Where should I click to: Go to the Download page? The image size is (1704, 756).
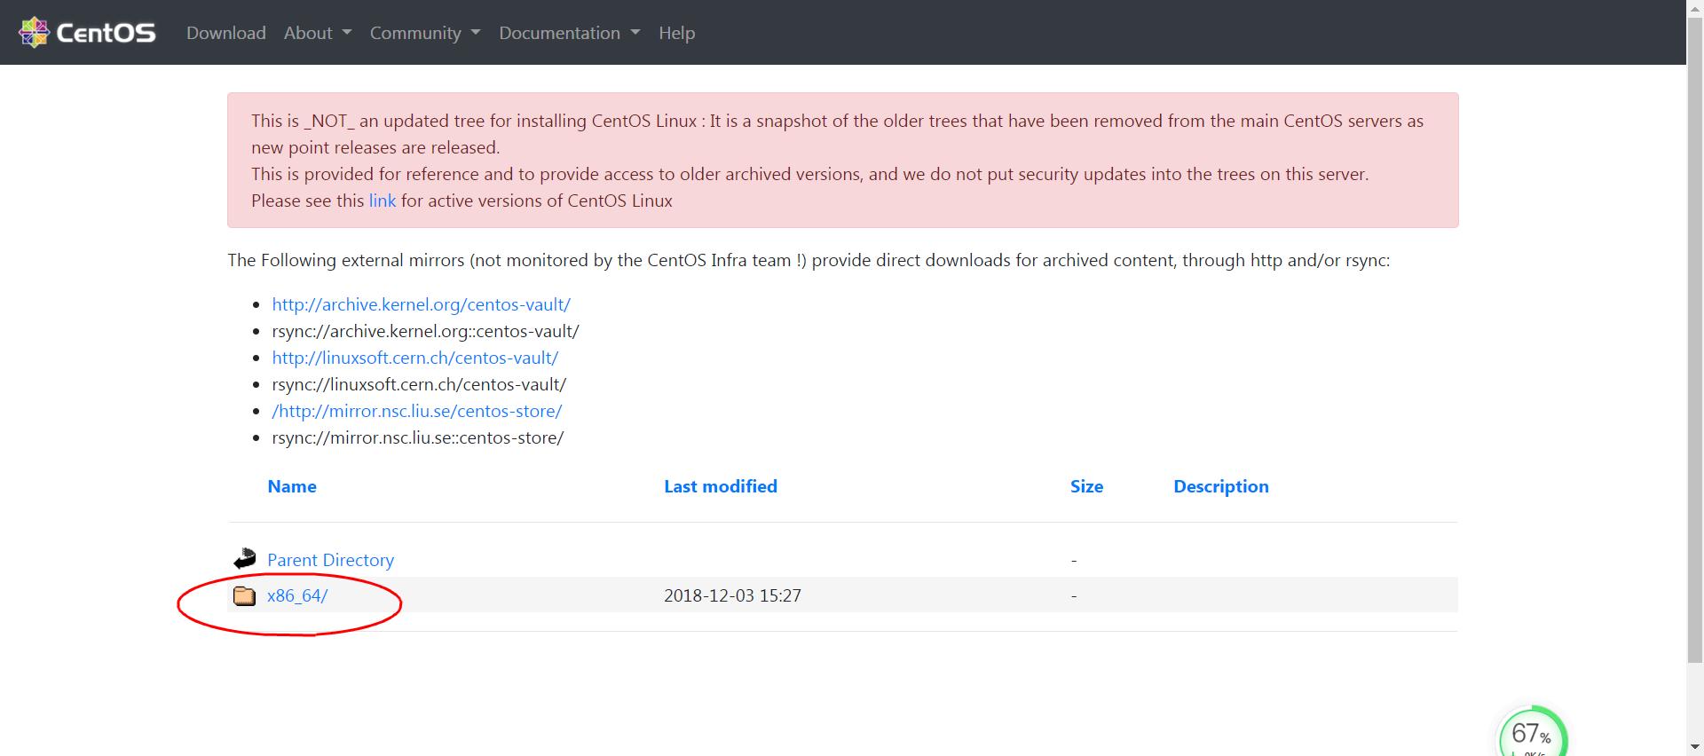click(x=225, y=33)
